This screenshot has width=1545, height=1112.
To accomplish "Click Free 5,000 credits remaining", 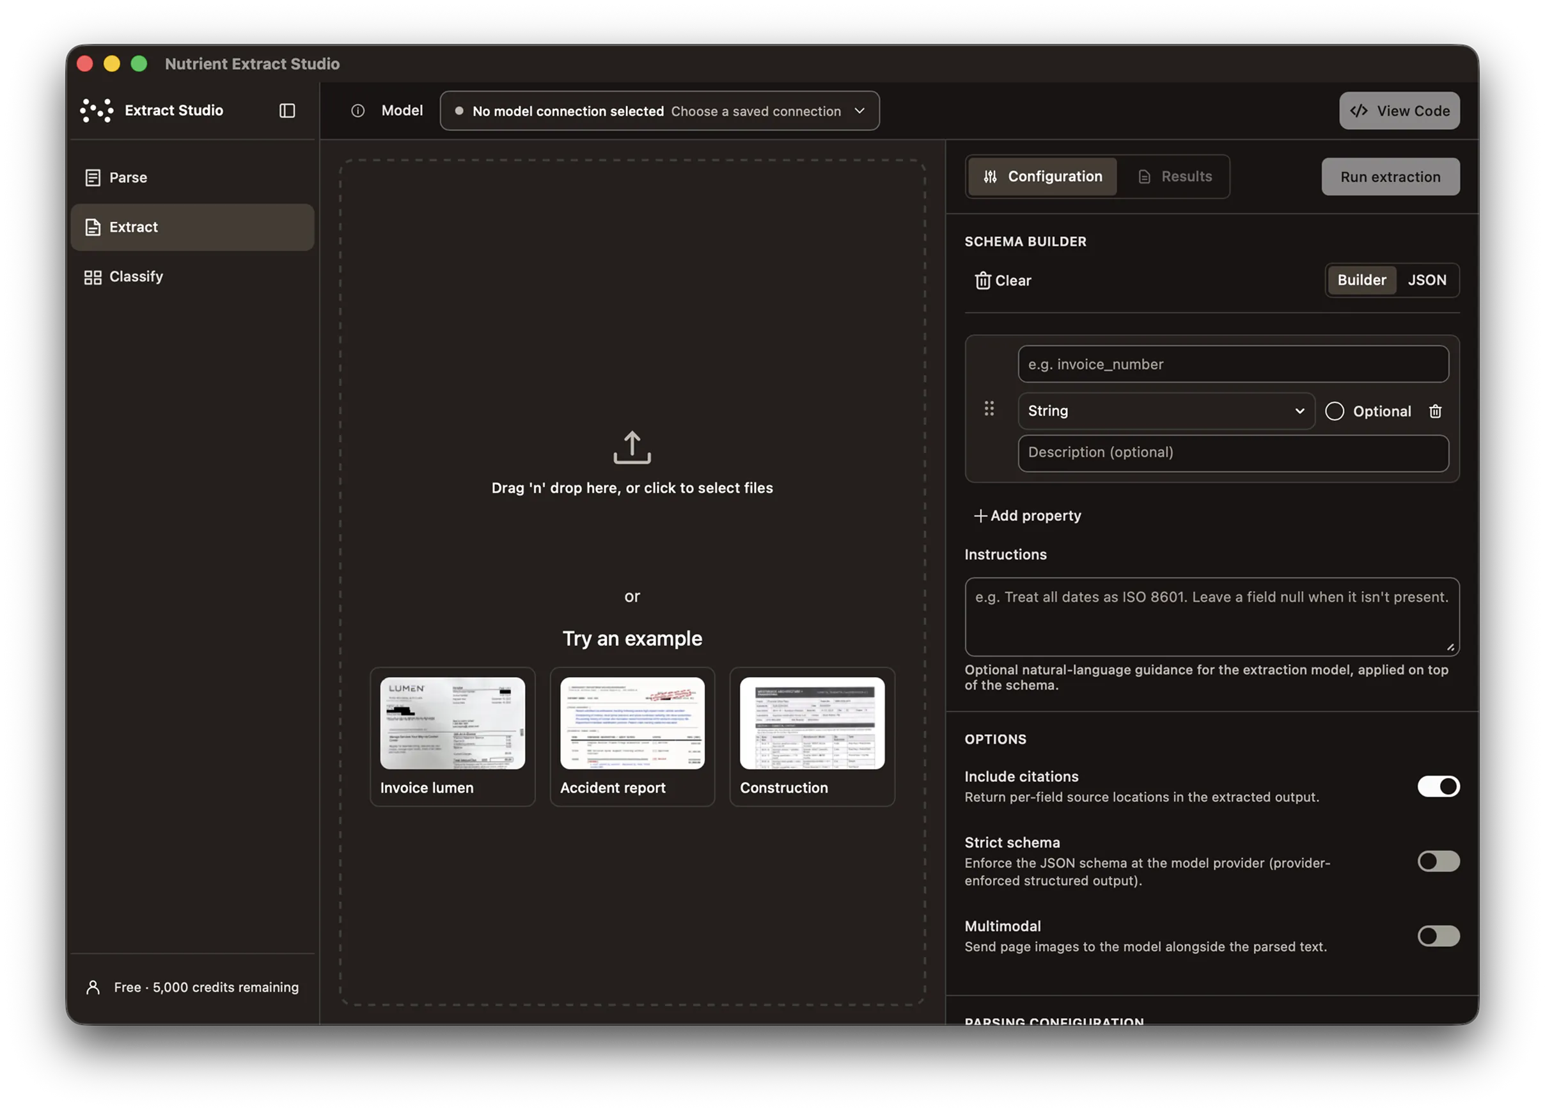I will click(x=206, y=987).
